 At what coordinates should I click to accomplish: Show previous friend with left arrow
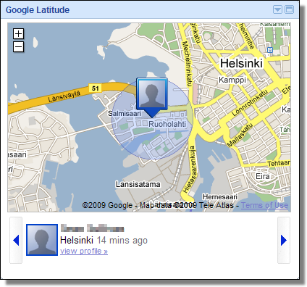coord(16,241)
